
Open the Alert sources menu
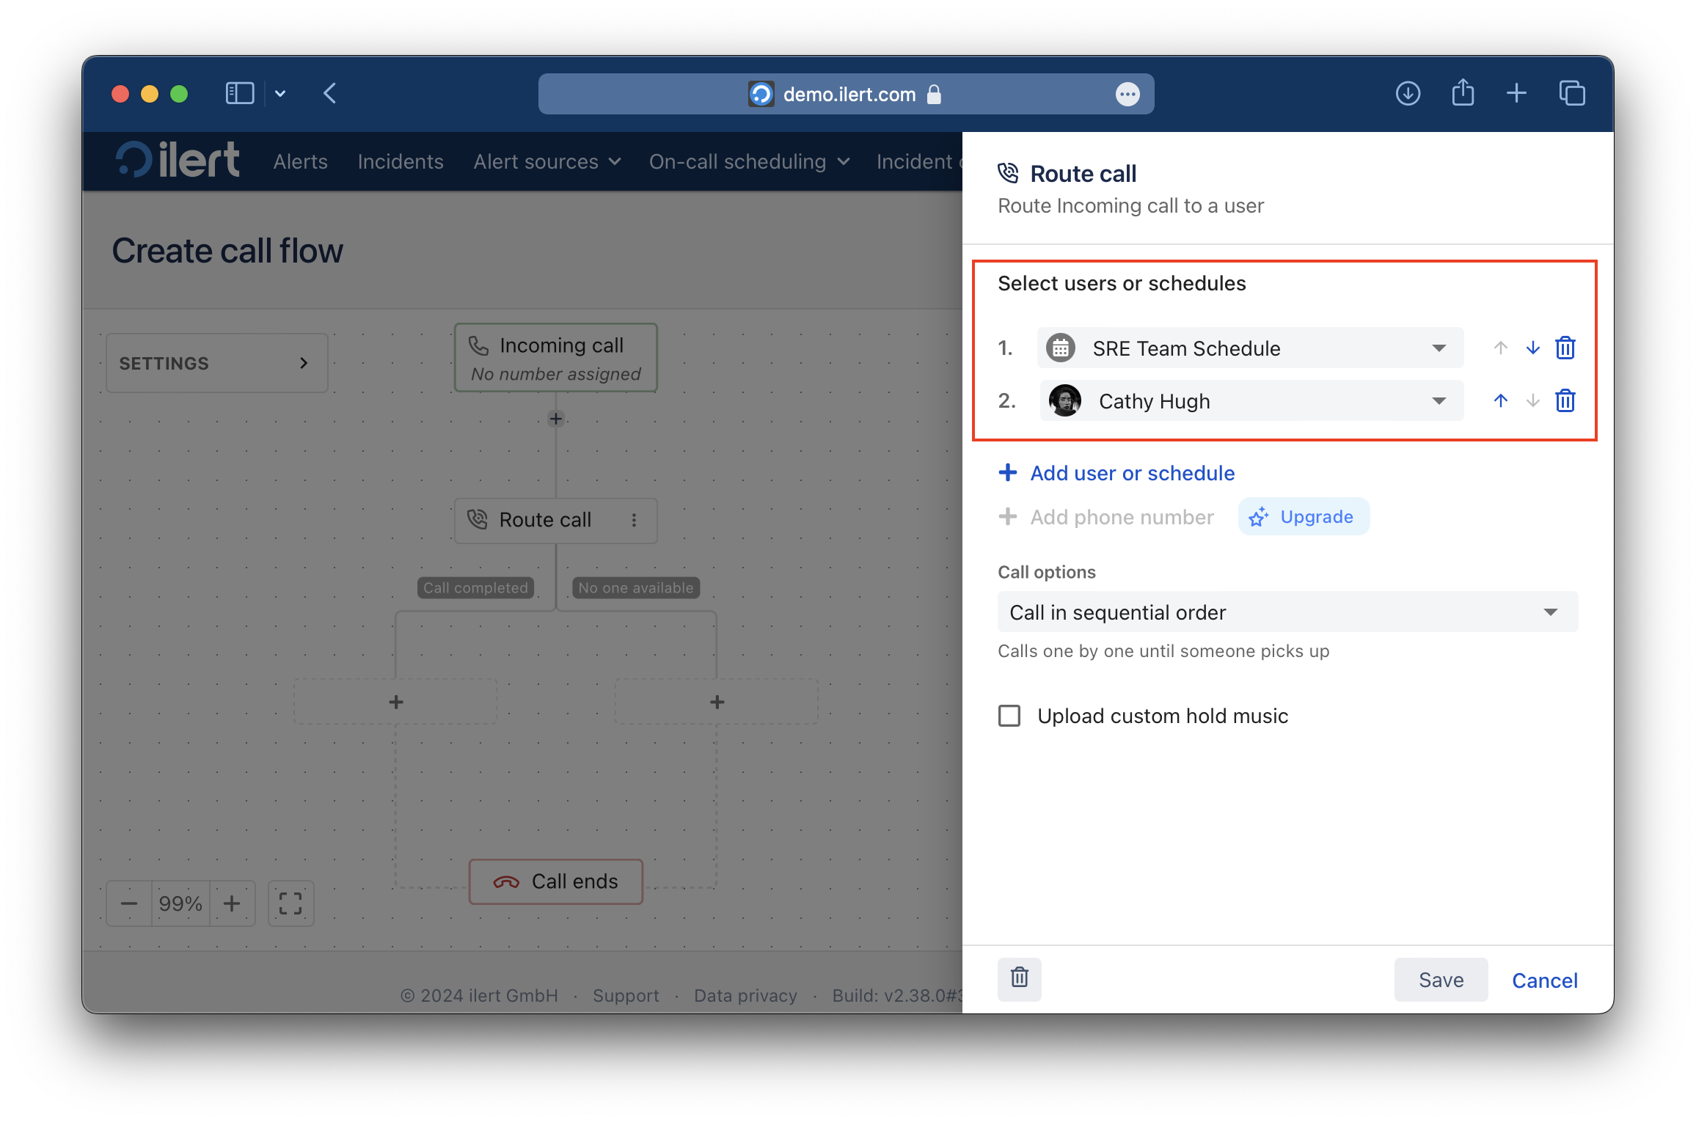(547, 161)
